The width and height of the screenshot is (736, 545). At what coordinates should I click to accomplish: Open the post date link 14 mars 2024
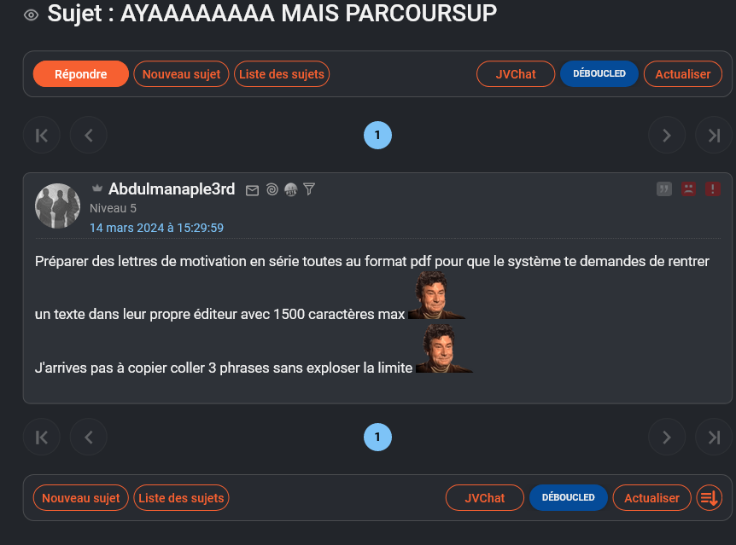tap(156, 228)
